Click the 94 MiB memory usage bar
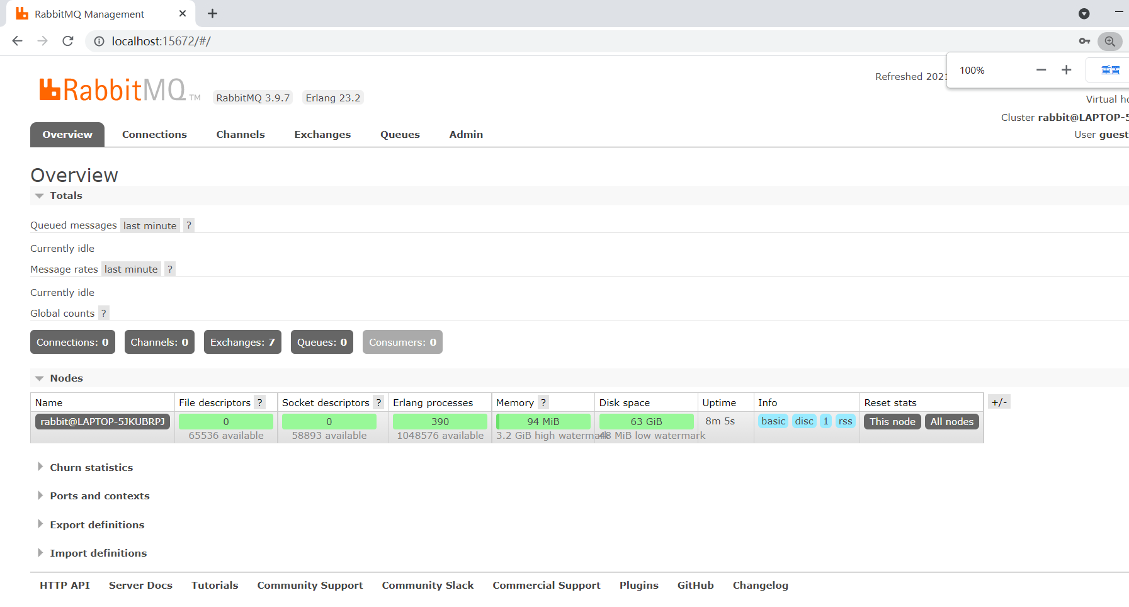 (543, 421)
